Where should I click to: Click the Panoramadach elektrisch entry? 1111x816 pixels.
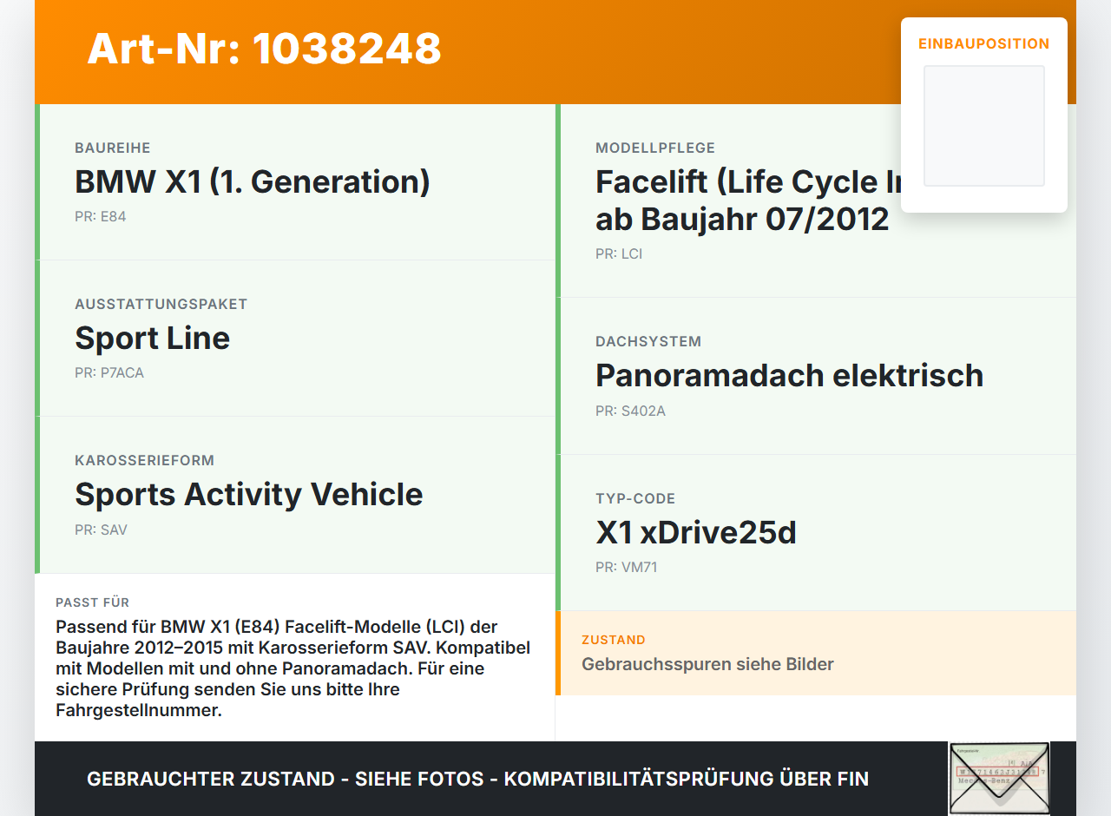pos(816,376)
